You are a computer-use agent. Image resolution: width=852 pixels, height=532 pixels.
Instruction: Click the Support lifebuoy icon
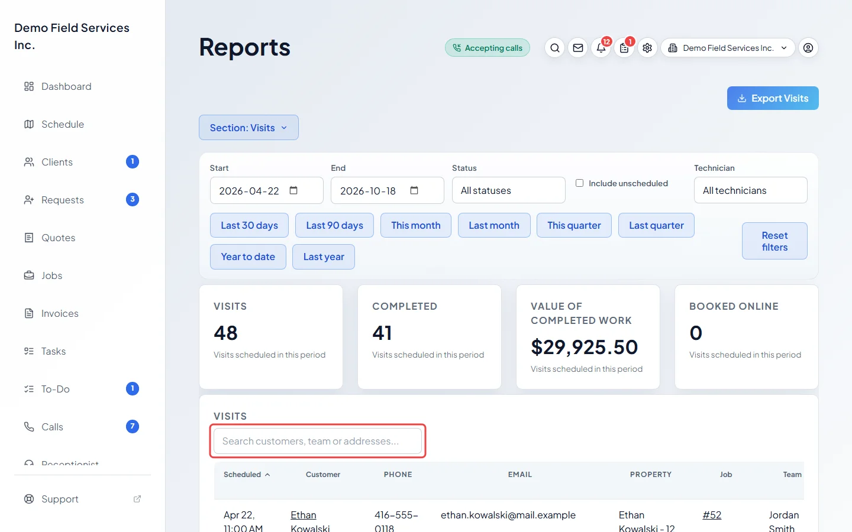point(29,499)
